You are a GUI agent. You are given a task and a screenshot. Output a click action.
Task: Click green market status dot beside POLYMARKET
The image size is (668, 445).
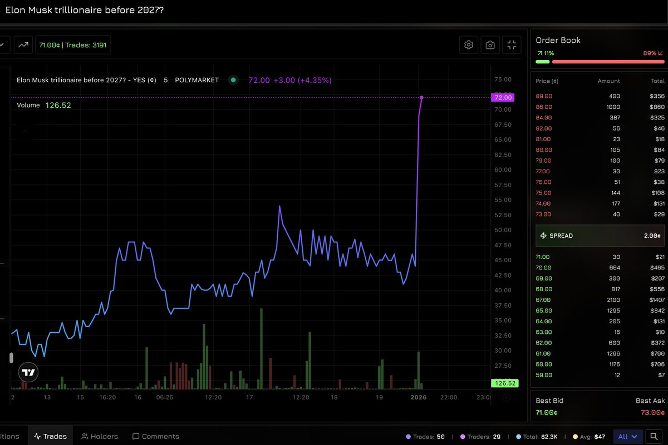[x=233, y=80]
